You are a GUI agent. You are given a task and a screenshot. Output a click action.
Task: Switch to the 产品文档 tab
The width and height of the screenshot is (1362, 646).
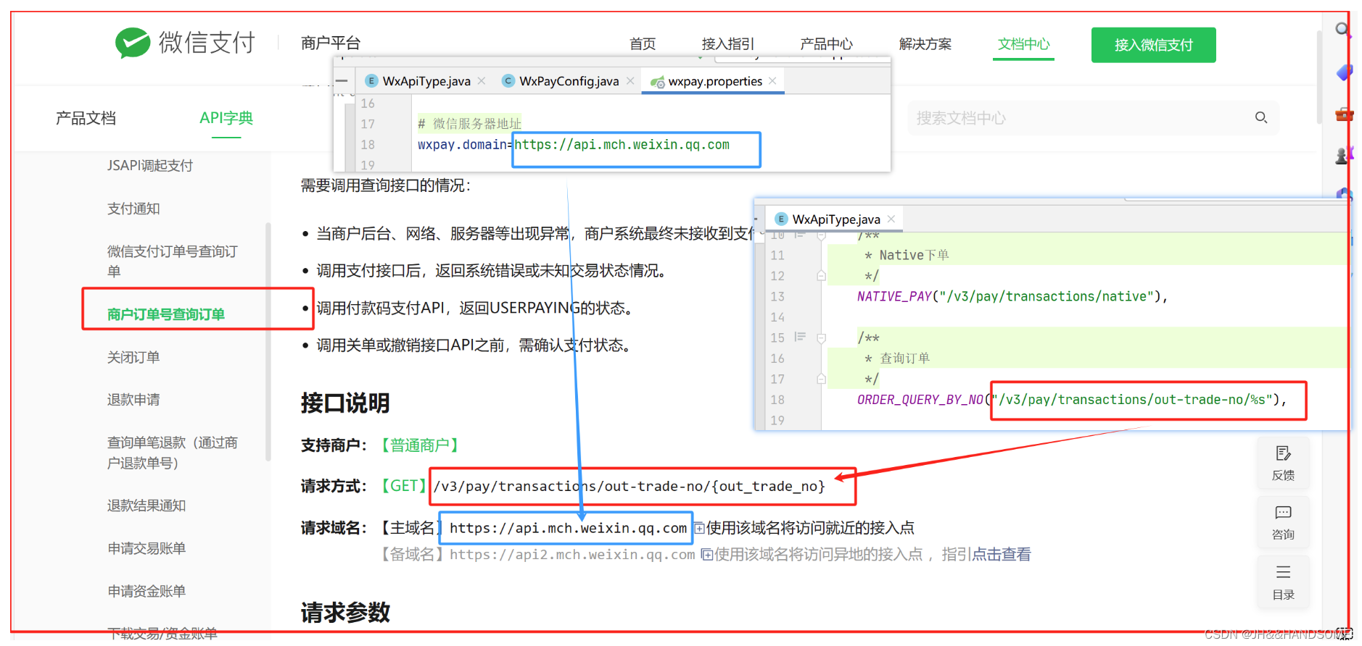pos(86,118)
